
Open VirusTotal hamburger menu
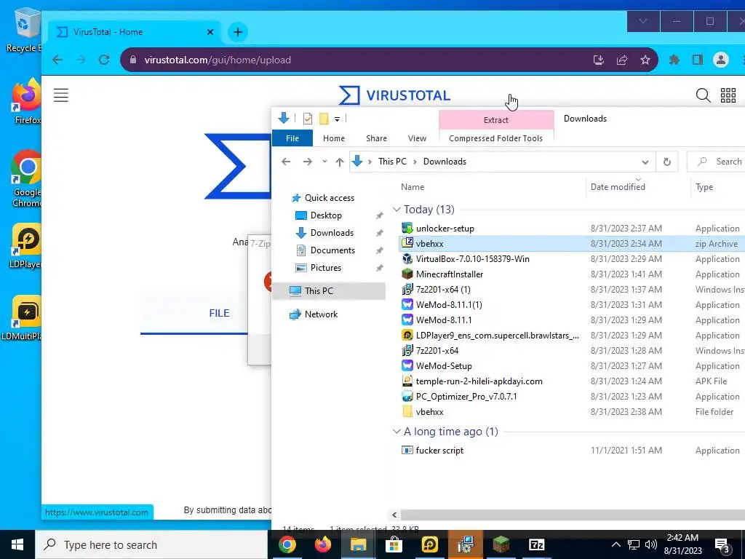(x=61, y=95)
